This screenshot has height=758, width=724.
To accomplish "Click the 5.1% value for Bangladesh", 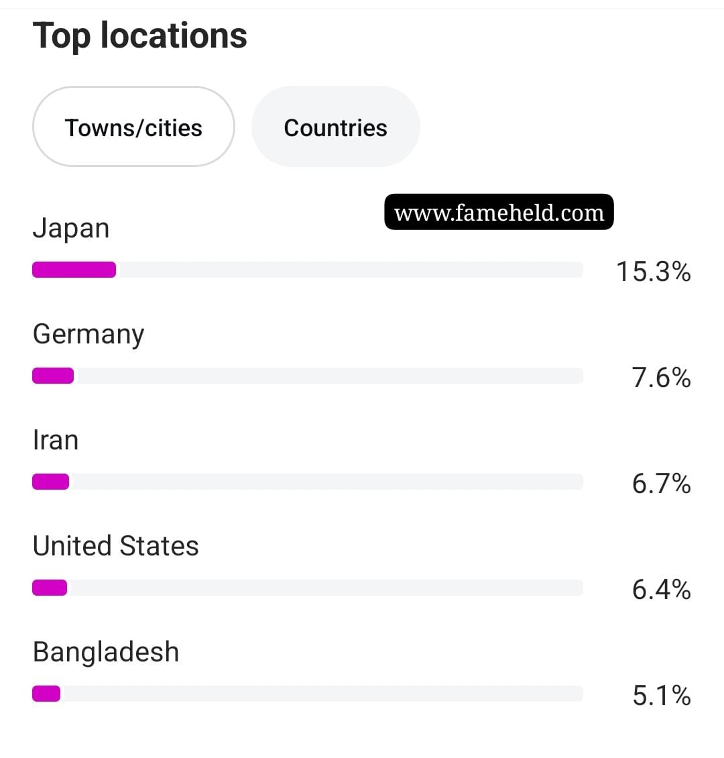I will [x=661, y=696].
